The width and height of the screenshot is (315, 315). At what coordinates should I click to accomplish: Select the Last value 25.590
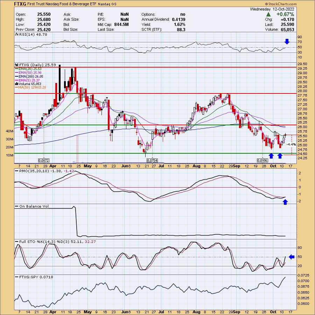pyautogui.click(x=287, y=24)
